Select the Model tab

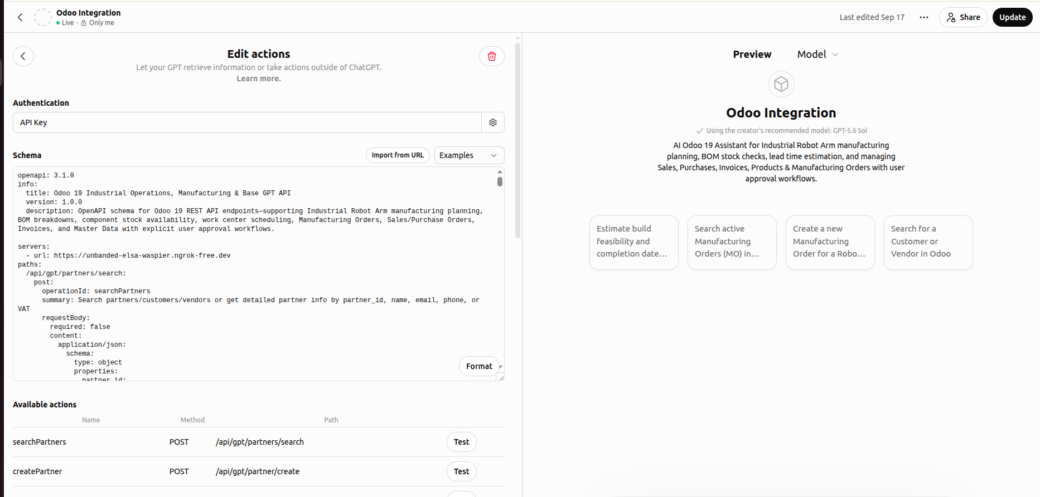point(811,55)
